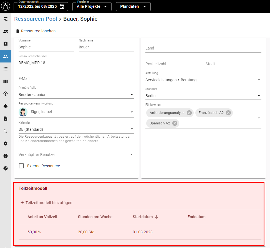Screen dimensions: 270x248
Task: Remove the Spanisch A2 skill chip
Action: click(x=175, y=123)
